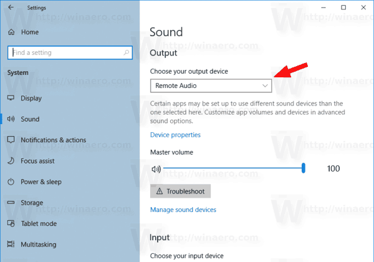Click the Focus assist moon icon

click(x=11, y=161)
